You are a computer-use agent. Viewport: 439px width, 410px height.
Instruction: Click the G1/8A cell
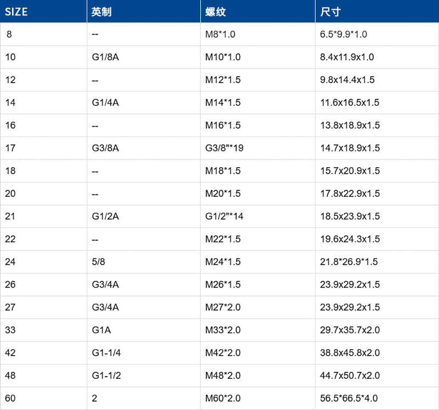coord(105,57)
